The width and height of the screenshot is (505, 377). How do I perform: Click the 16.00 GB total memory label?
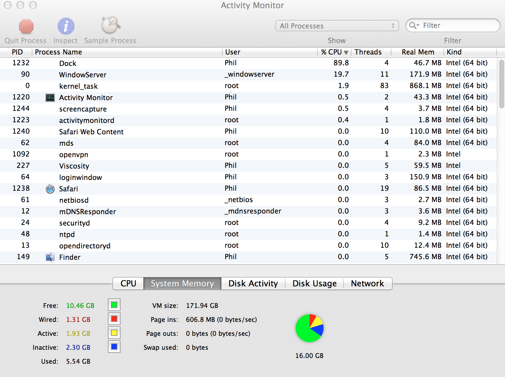pos(309,356)
